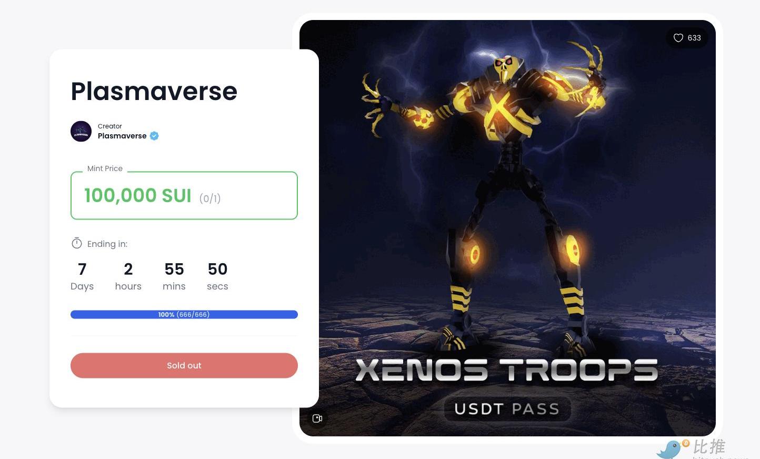The image size is (760, 459).
Task: Like the NFT with the heart icon
Action: pyautogui.click(x=678, y=38)
